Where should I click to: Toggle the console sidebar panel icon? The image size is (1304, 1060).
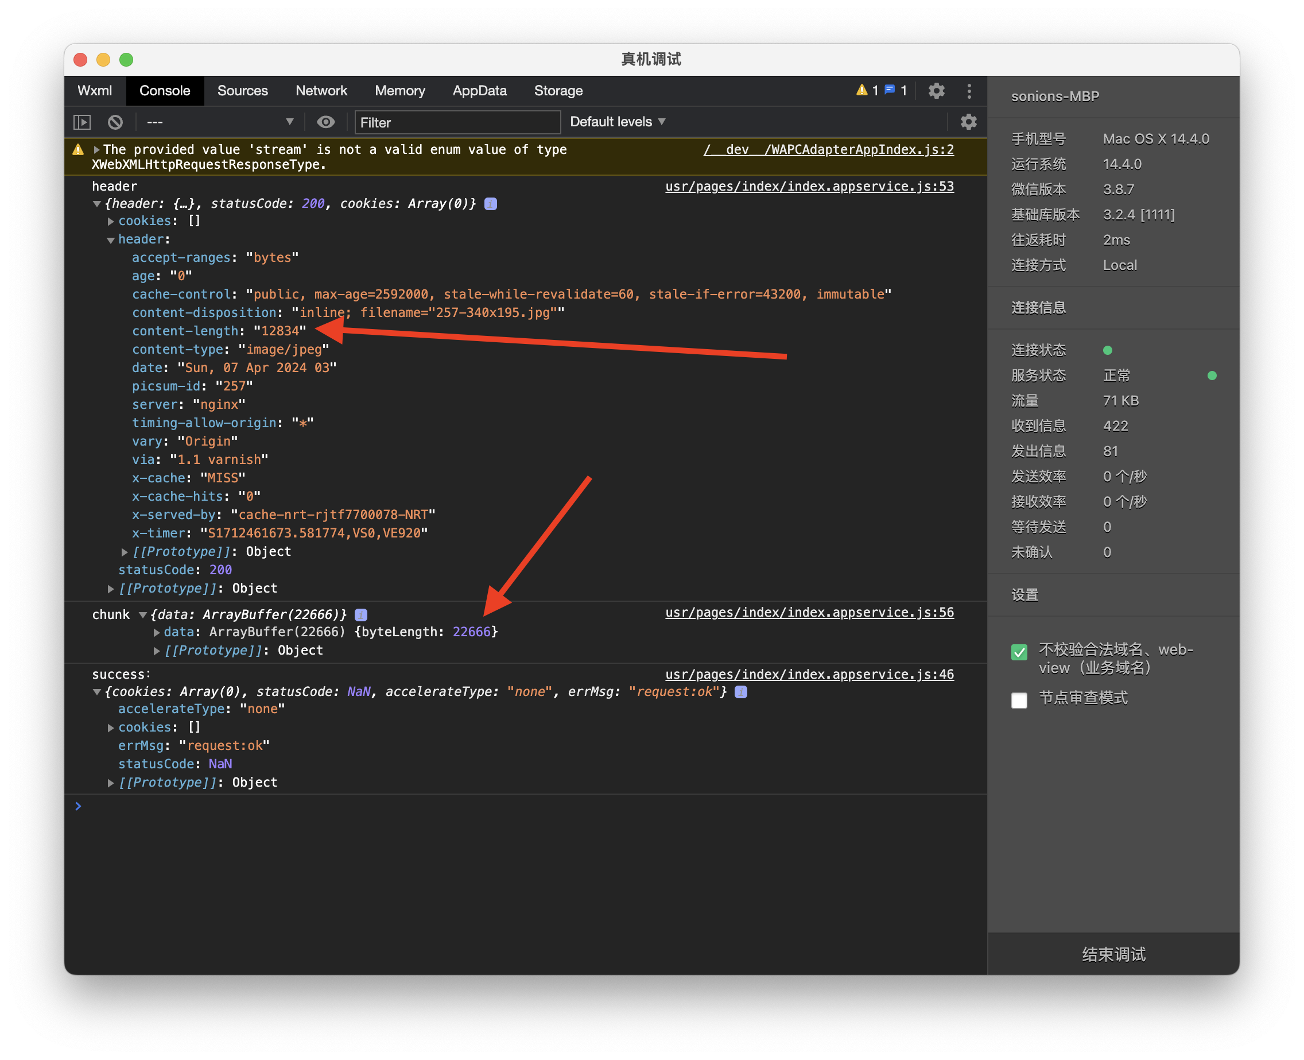81,122
